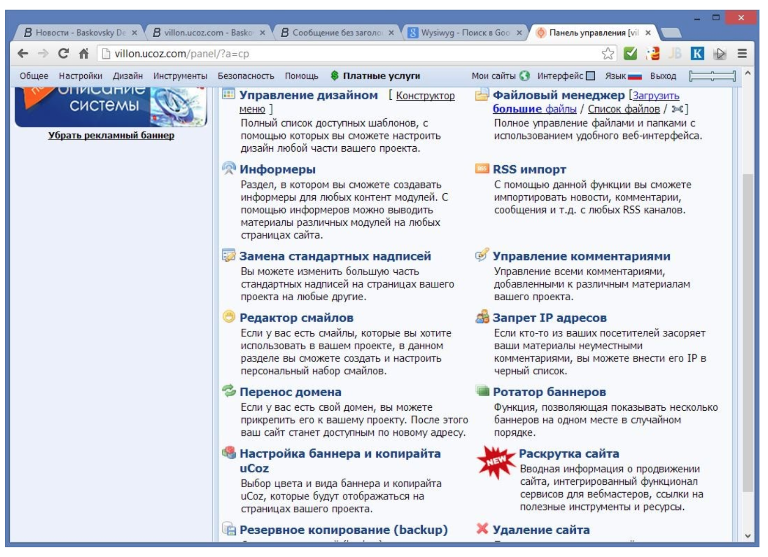Click the Перенос домена green arrows icon
Screen dimensions: 768x557
click(229, 390)
